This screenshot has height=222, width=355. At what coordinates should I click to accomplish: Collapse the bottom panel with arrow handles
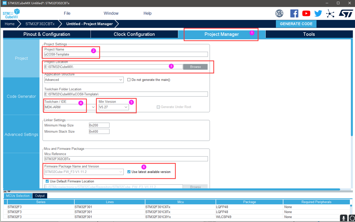[x=7, y=192]
